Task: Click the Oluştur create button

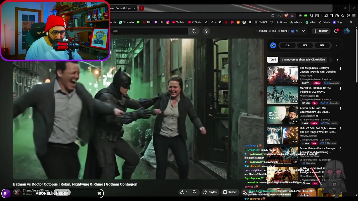Action: tap(321, 31)
